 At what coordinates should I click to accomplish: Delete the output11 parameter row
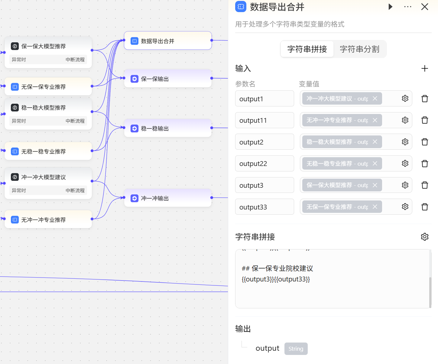click(x=424, y=120)
